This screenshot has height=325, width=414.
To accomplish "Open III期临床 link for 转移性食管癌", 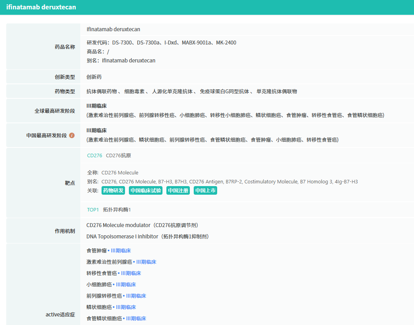I will pyautogui.click(x=131, y=273).
